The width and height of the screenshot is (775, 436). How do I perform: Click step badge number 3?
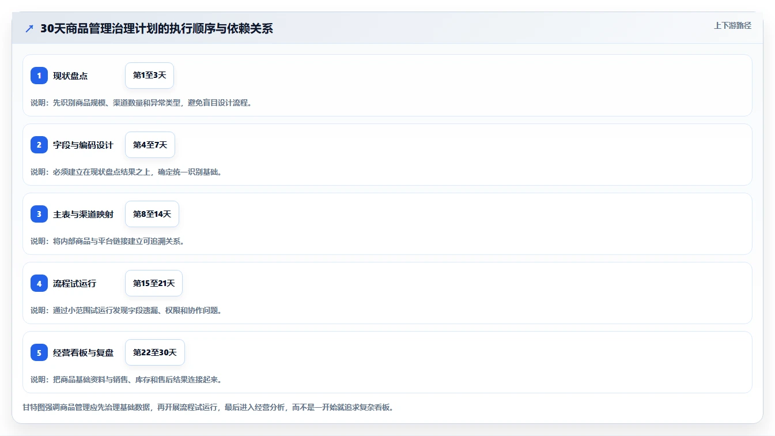click(39, 214)
